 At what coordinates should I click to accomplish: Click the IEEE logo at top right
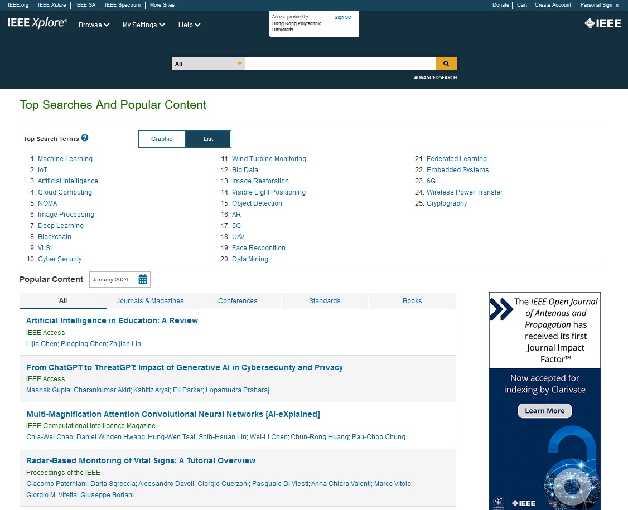pyautogui.click(x=603, y=23)
